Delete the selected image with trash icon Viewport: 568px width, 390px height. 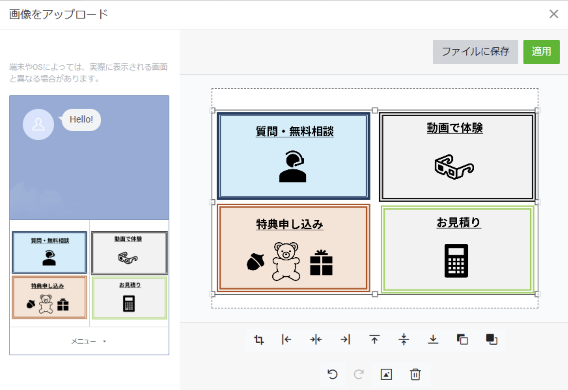415,374
